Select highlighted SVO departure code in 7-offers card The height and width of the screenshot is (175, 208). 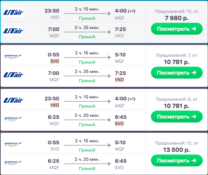click(54, 61)
